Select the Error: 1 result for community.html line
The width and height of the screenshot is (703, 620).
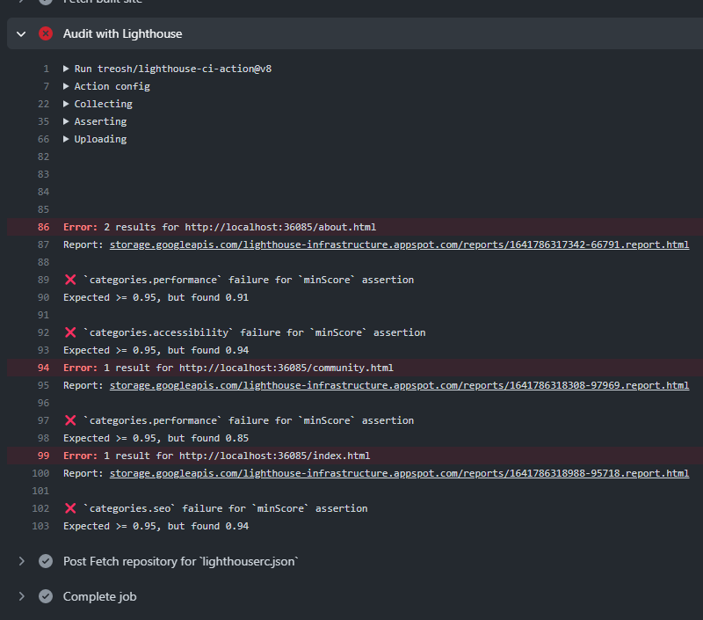pyautogui.click(x=355, y=368)
